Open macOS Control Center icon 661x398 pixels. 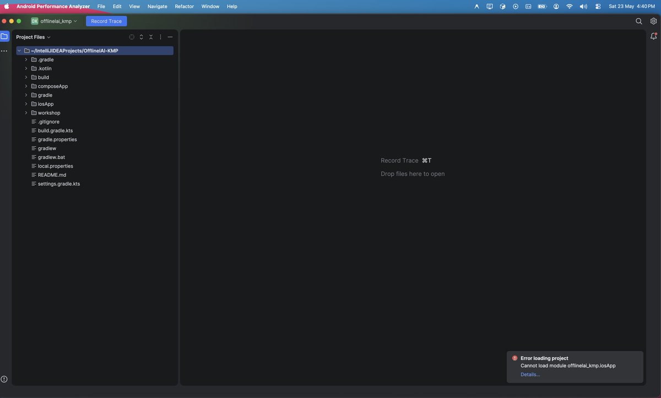pyautogui.click(x=598, y=6)
